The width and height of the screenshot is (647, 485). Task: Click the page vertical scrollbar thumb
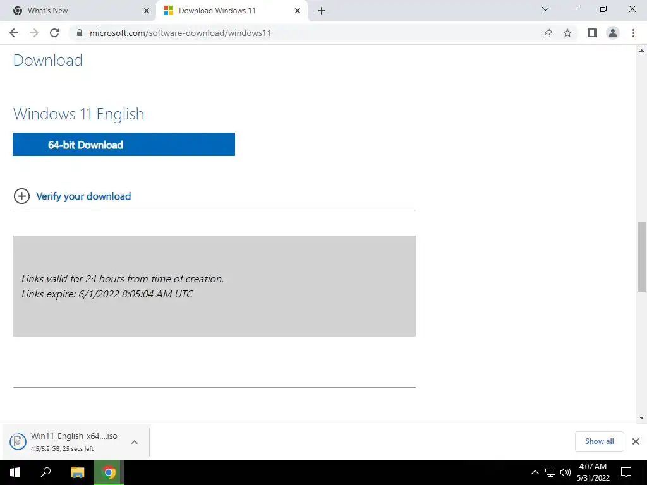click(642, 257)
